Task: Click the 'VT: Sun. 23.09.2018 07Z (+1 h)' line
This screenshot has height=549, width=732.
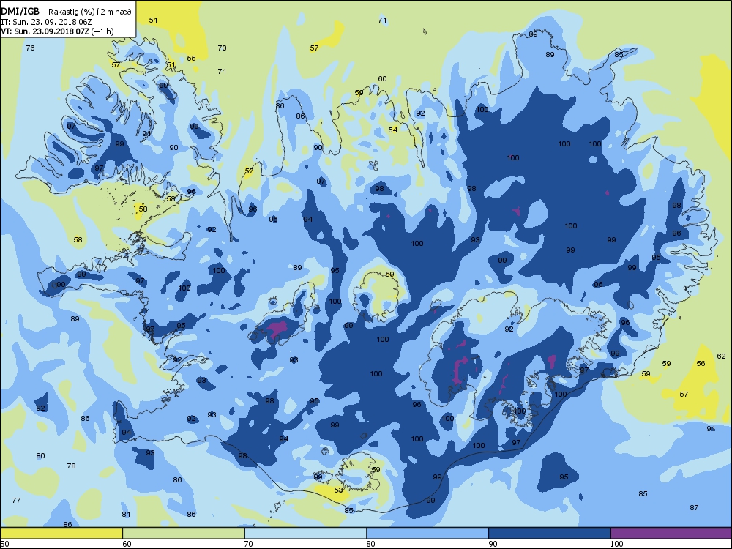Action: click(57, 31)
